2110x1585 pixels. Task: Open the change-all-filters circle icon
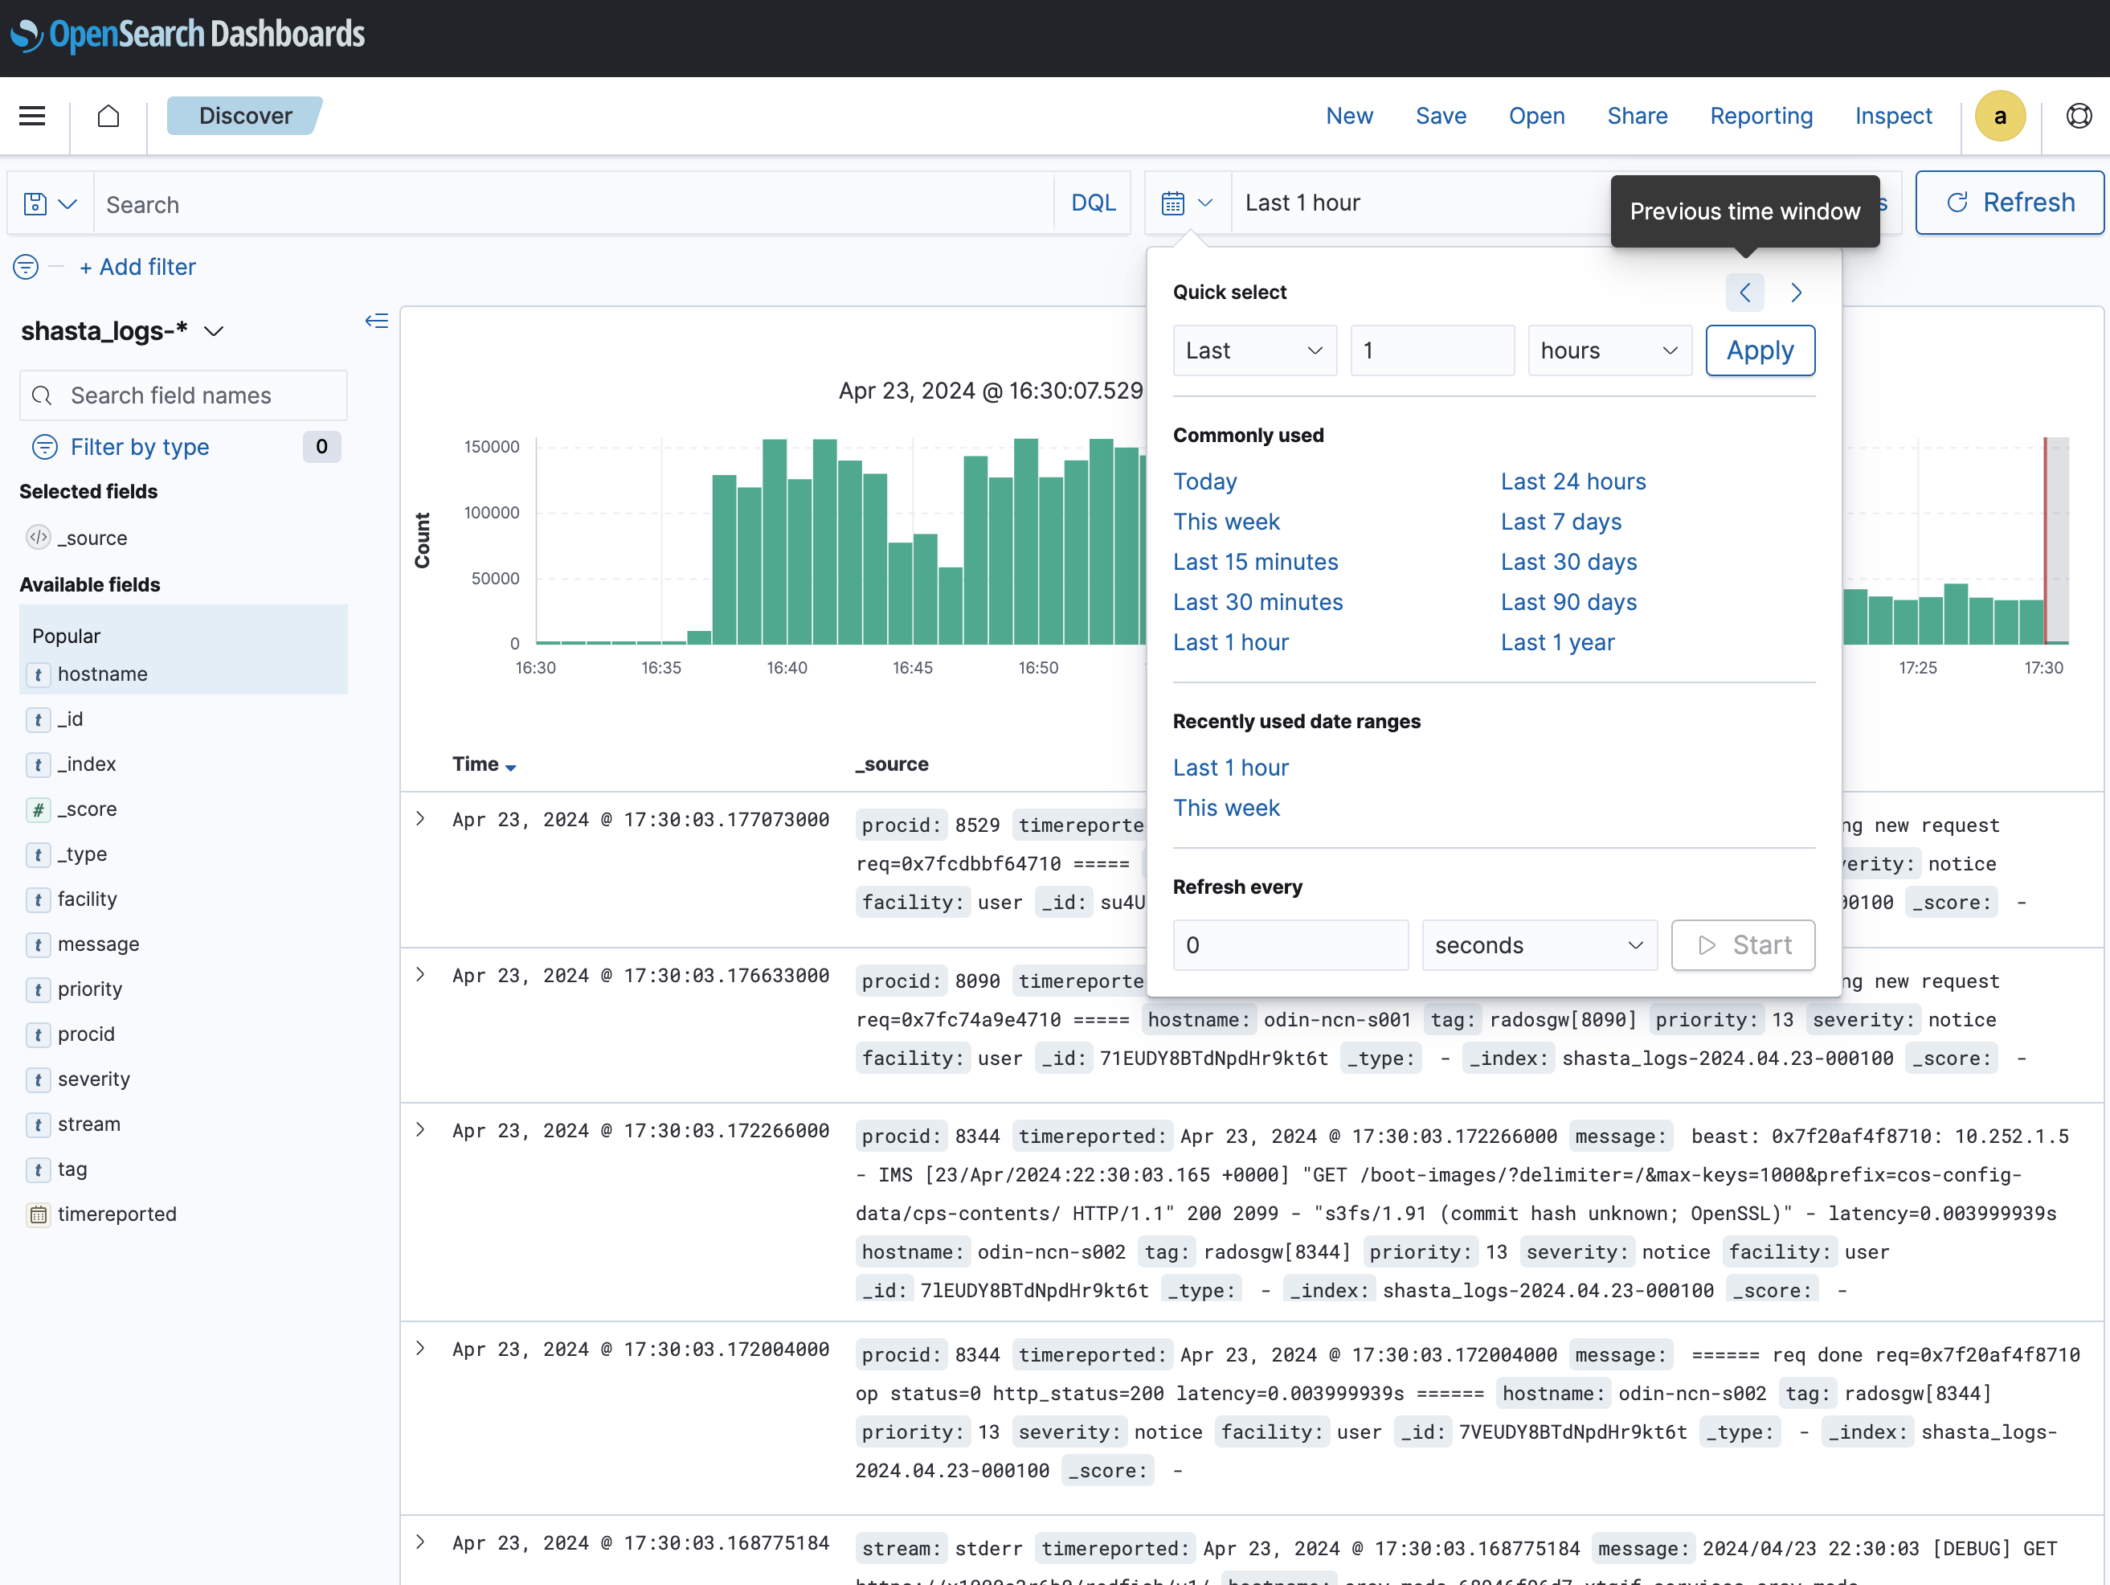pos(26,267)
